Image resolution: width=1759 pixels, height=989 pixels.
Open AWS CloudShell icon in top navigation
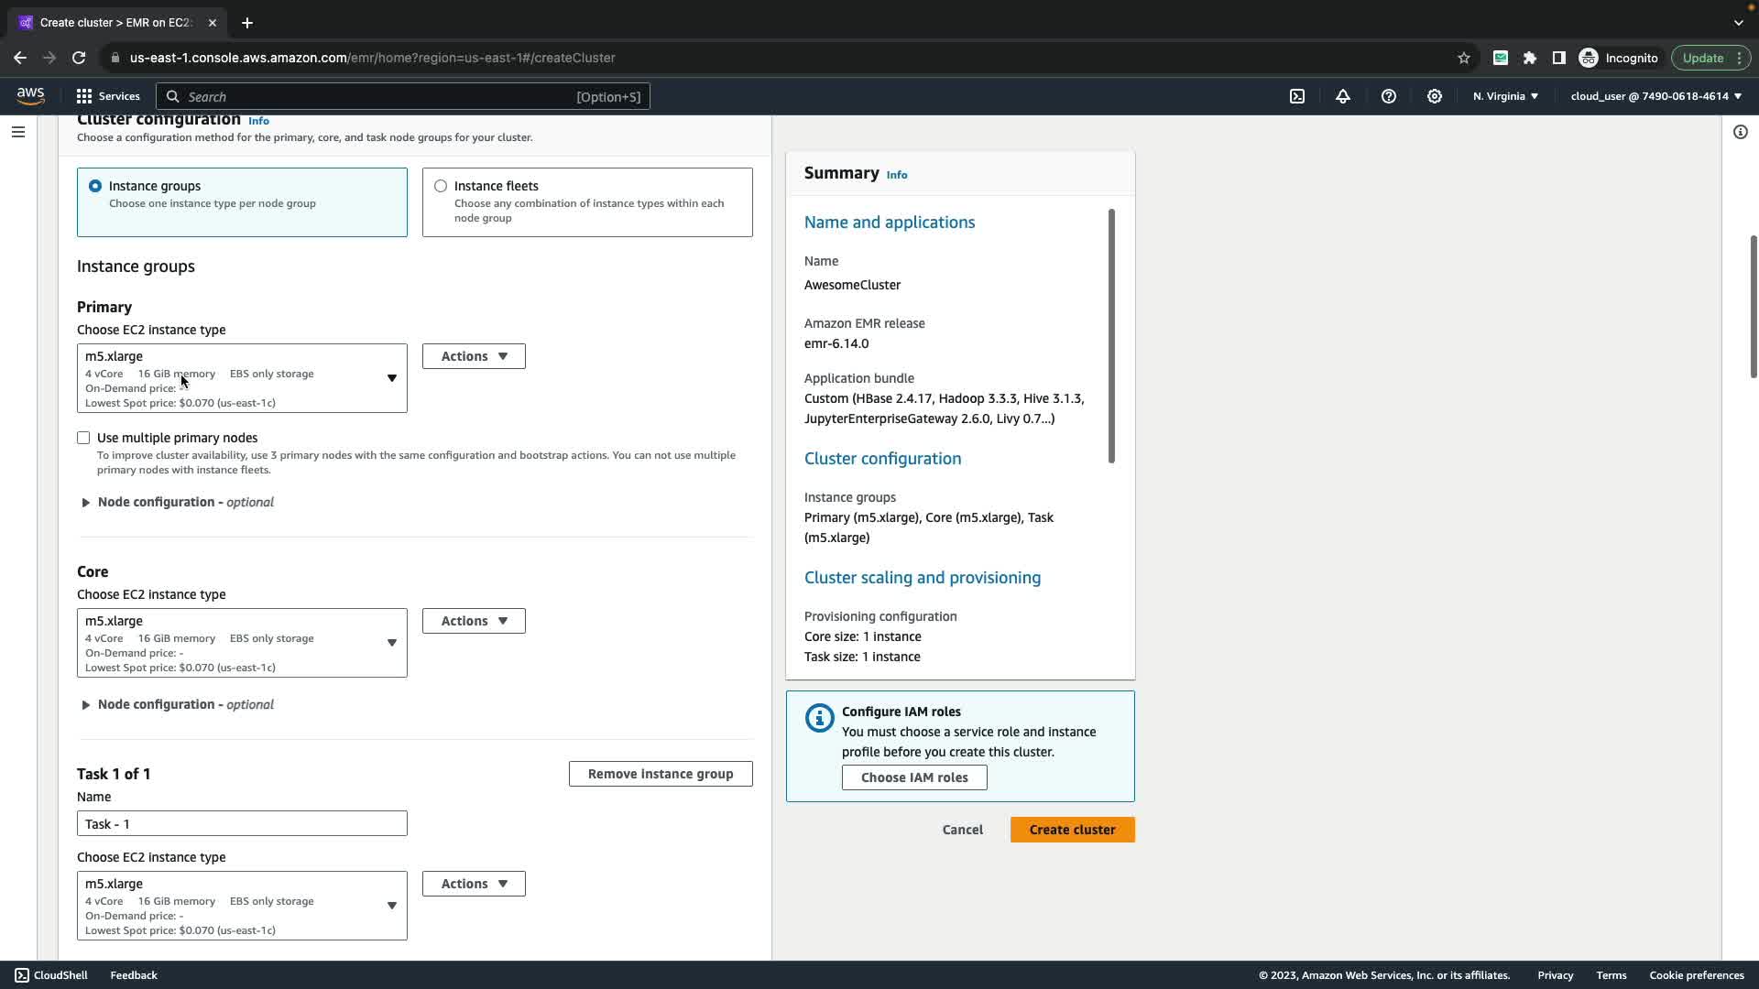[1297, 96]
